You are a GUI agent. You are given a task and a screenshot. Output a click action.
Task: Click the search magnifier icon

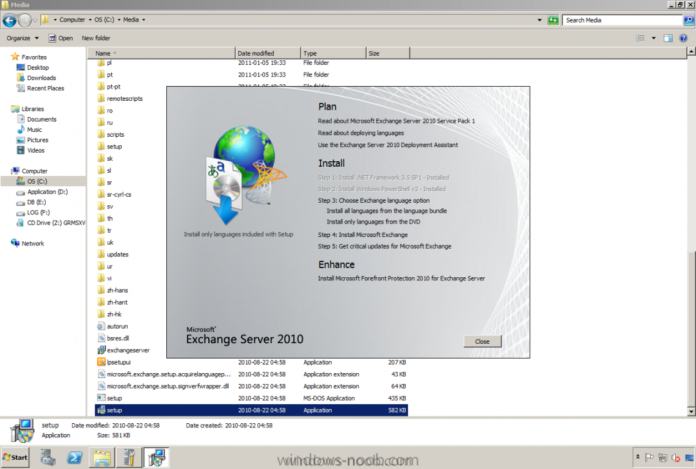[689, 20]
